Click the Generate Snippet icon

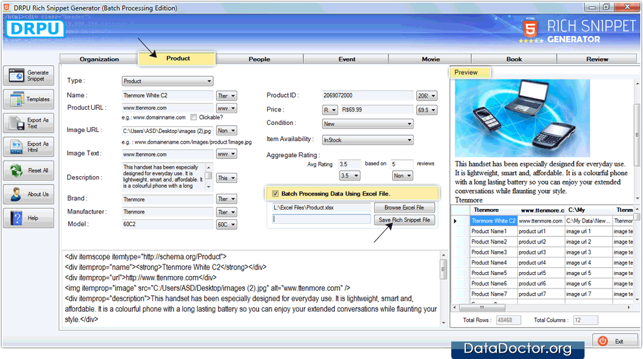(16, 76)
